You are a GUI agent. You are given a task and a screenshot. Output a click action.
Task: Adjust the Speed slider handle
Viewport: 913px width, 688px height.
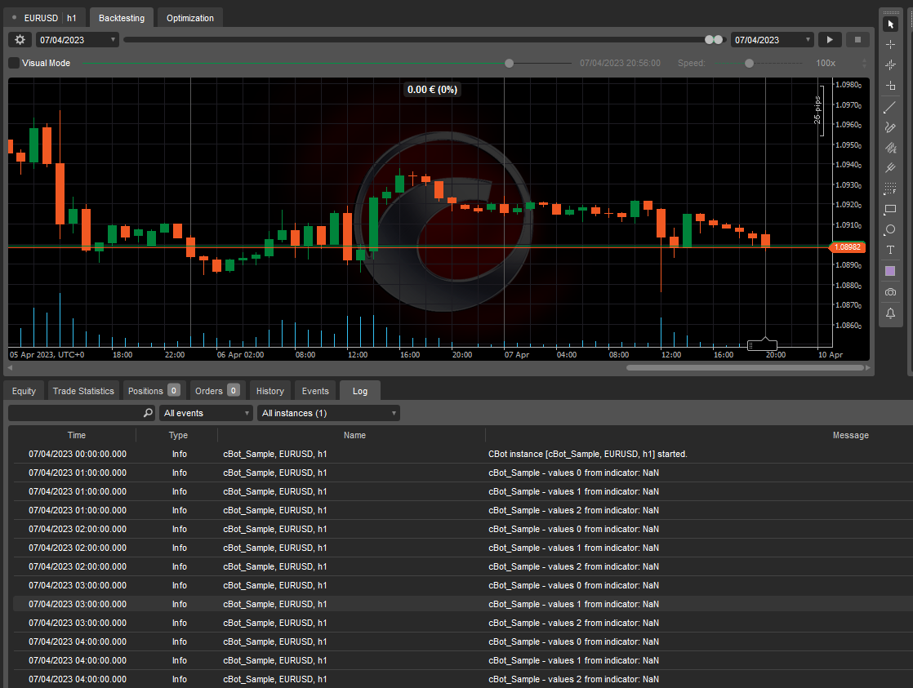coord(750,63)
